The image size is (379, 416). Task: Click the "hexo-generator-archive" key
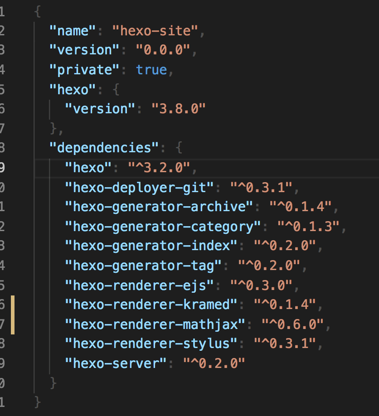[159, 207]
